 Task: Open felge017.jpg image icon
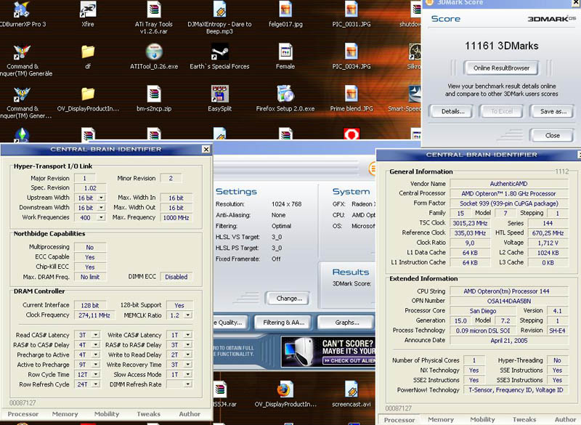click(285, 14)
